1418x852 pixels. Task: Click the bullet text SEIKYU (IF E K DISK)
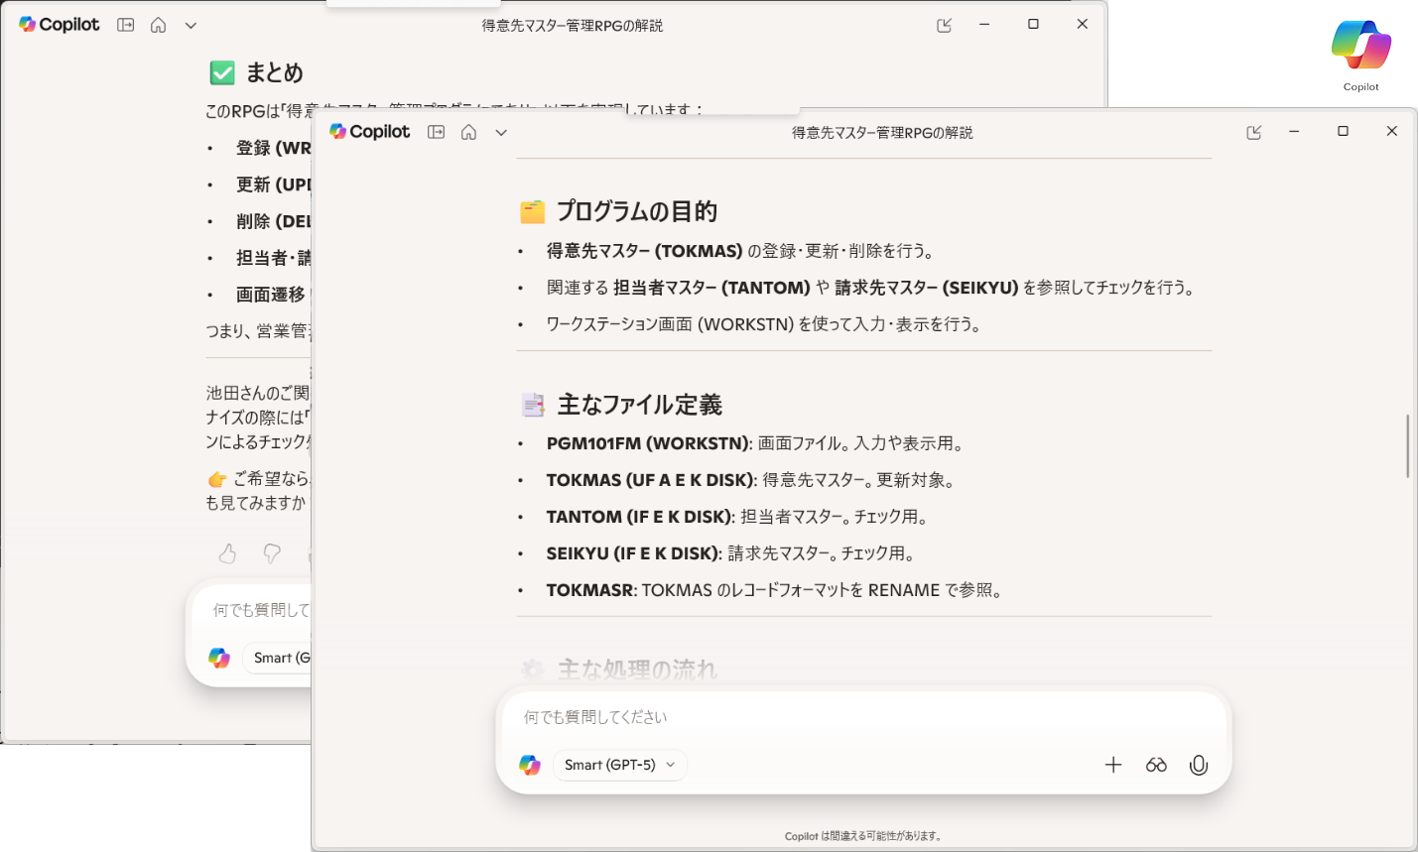click(x=632, y=553)
